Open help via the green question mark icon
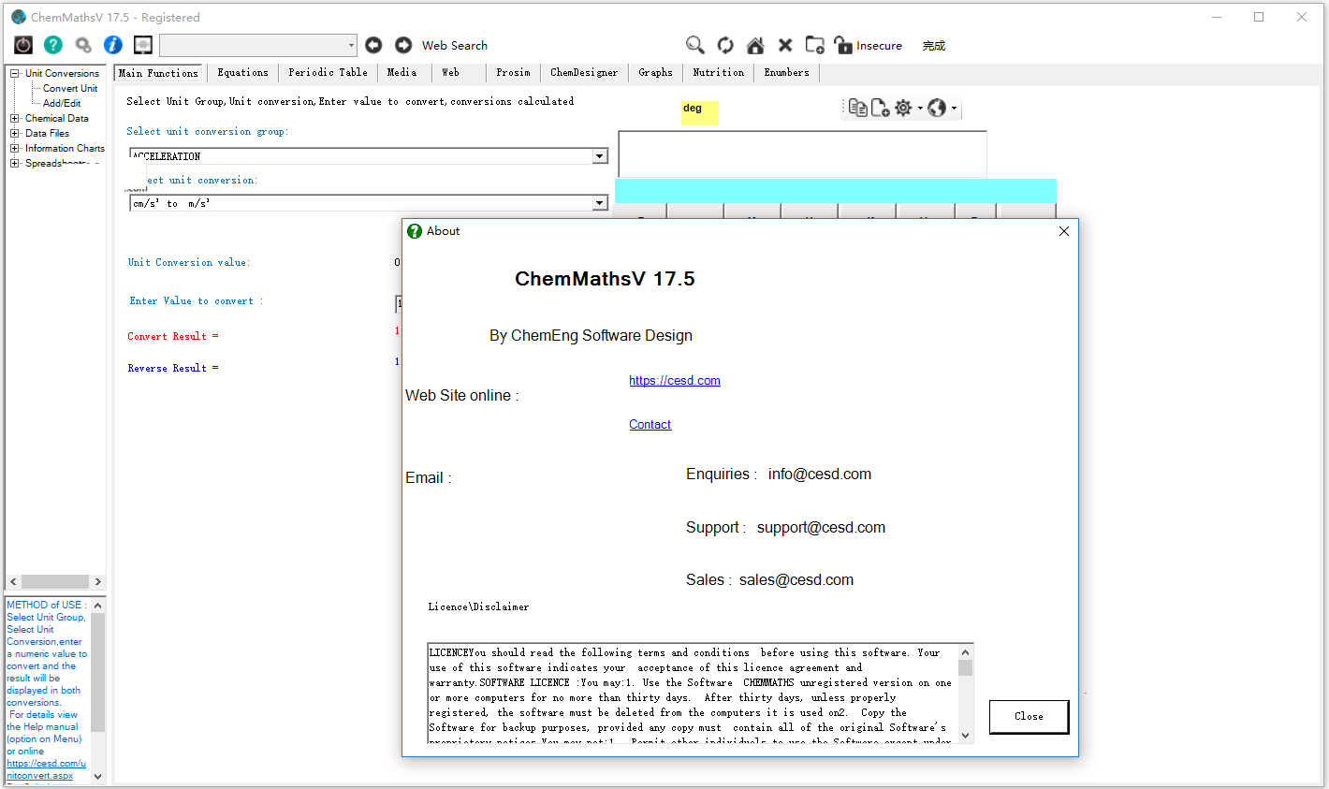 click(x=52, y=44)
